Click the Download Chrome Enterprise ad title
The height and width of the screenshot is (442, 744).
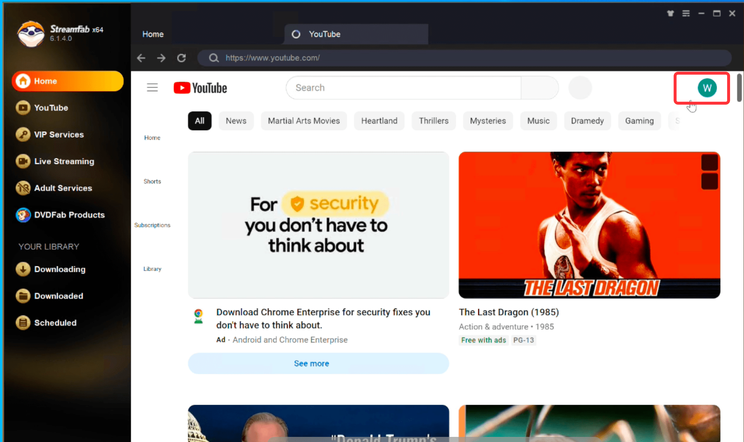pyautogui.click(x=323, y=319)
